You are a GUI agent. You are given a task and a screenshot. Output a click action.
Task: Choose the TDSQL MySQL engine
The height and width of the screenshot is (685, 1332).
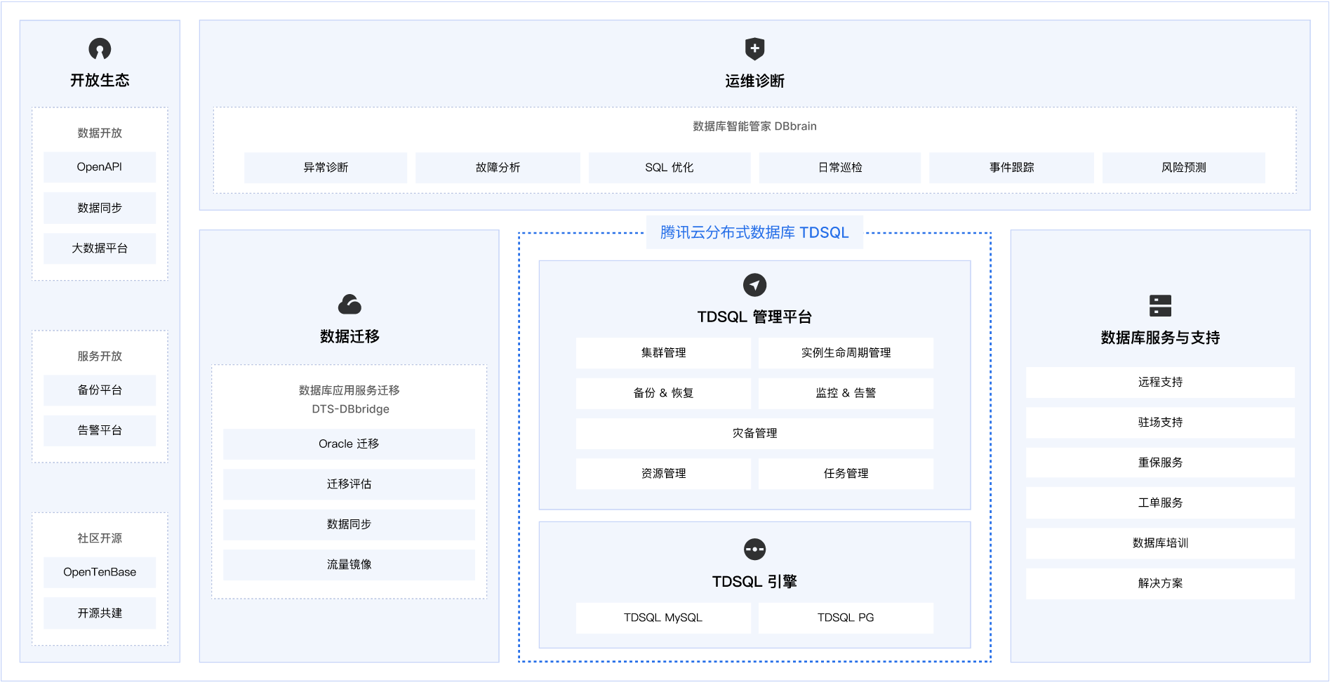click(x=663, y=618)
